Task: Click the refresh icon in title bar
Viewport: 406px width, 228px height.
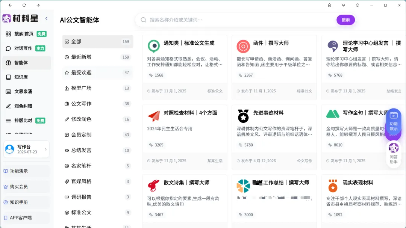Action: 24,5
